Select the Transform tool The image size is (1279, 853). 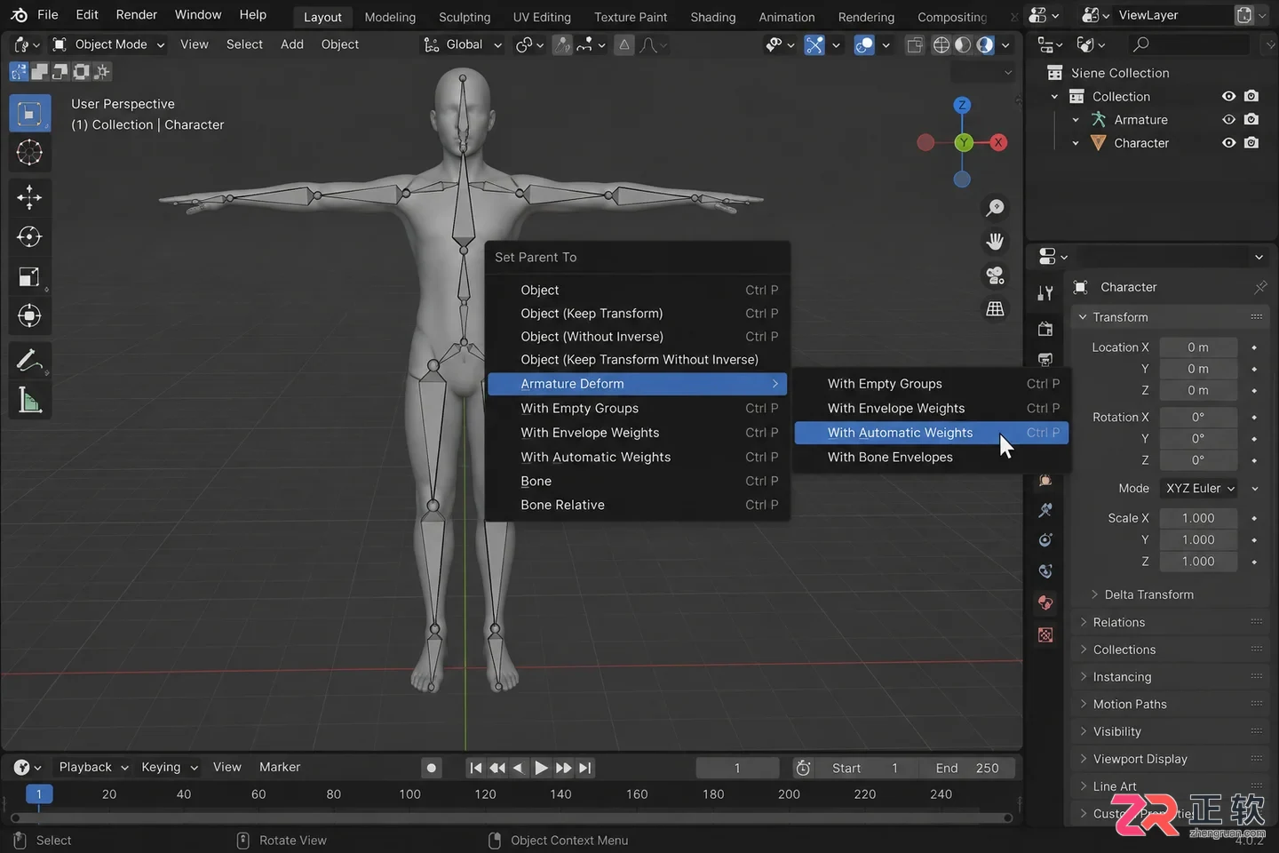tap(29, 315)
